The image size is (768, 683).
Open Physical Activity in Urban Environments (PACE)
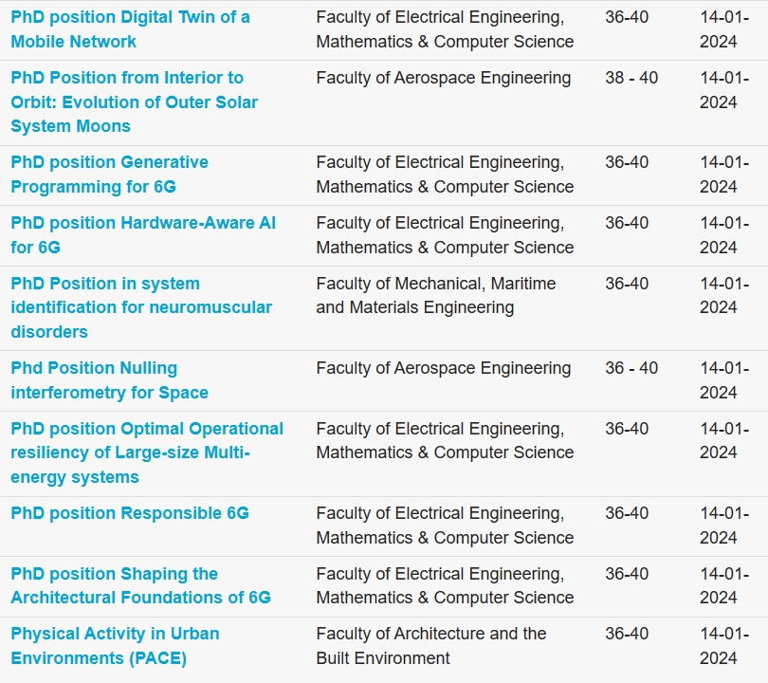pyautogui.click(x=115, y=646)
